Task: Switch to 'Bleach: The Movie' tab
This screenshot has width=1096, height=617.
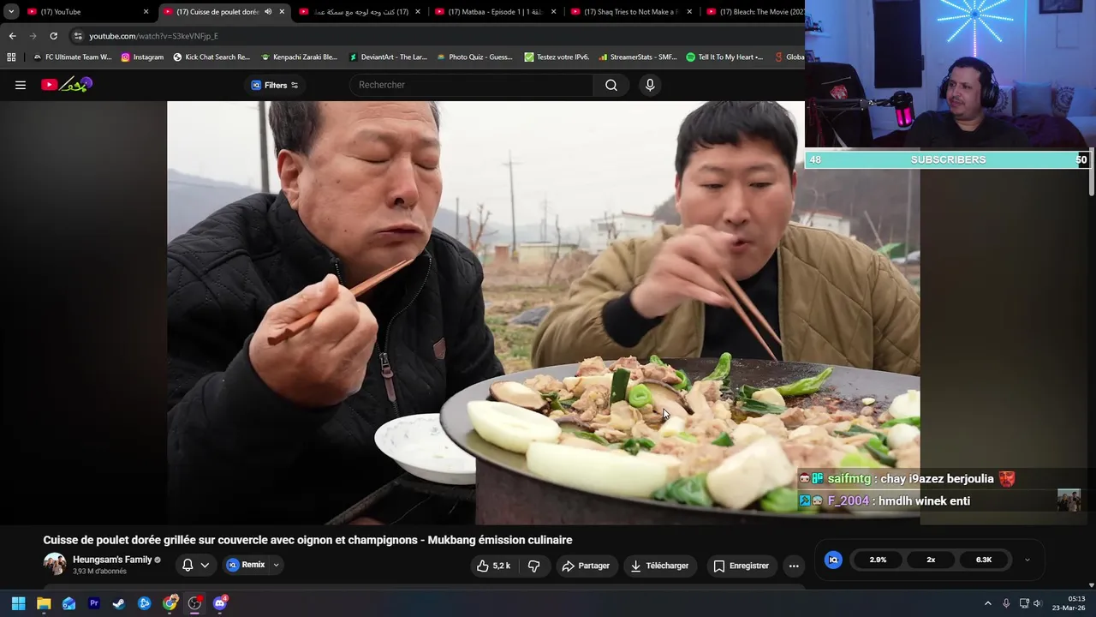Action: [753, 12]
